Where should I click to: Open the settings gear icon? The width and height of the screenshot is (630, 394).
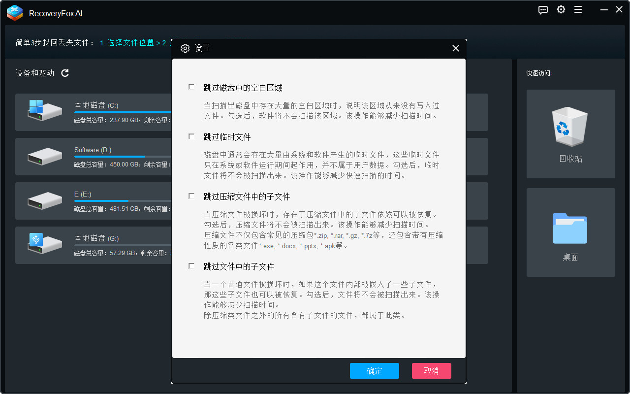coord(561,9)
